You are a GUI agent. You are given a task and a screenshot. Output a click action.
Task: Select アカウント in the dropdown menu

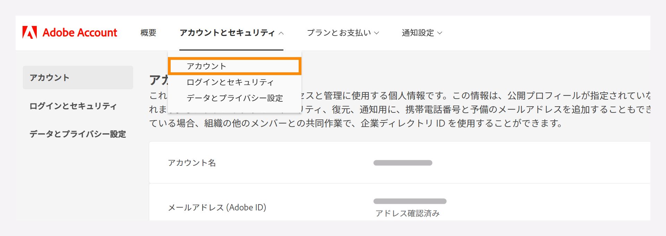[234, 66]
